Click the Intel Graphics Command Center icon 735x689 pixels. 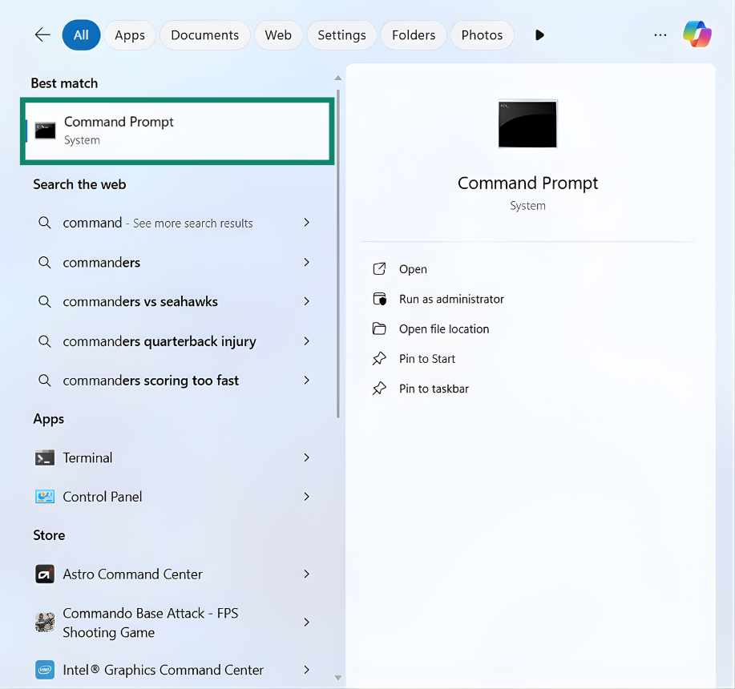45,670
